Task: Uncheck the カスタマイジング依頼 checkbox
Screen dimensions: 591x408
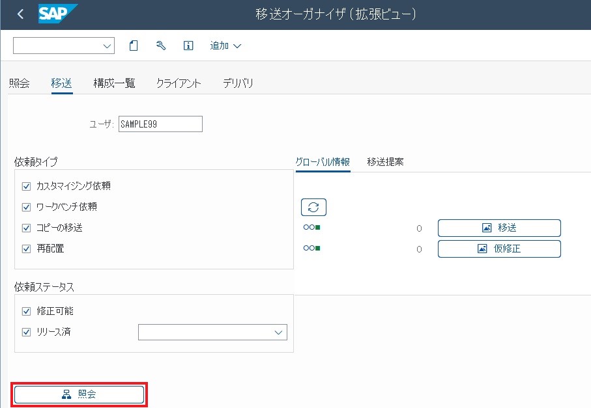Action: click(x=27, y=186)
